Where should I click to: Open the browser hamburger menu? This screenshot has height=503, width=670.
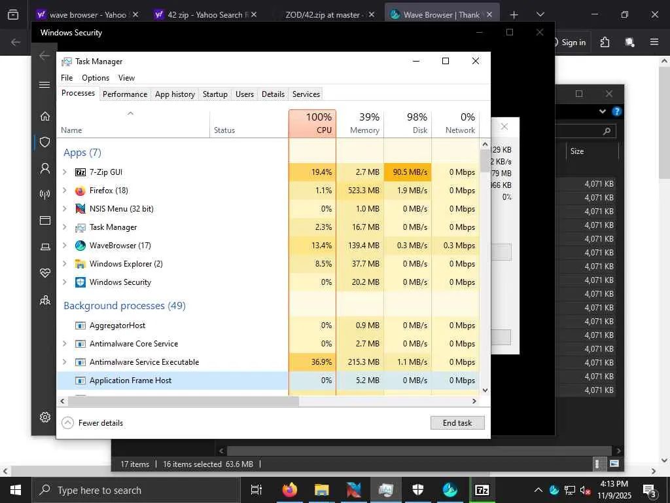click(x=654, y=42)
